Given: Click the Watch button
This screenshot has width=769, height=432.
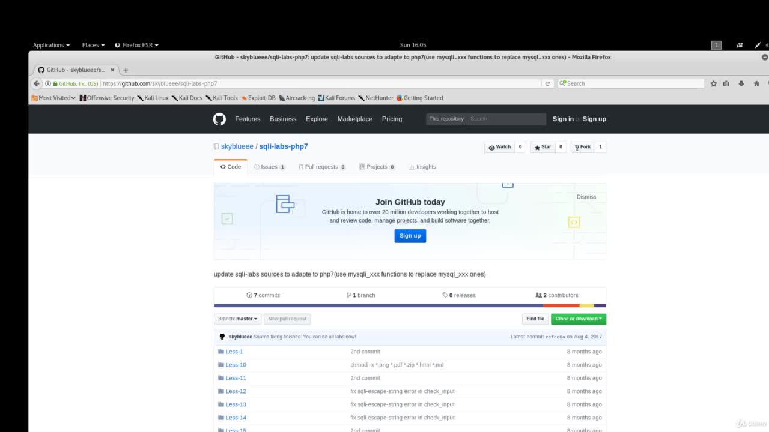Looking at the screenshot, I should [x=500, y=147].
